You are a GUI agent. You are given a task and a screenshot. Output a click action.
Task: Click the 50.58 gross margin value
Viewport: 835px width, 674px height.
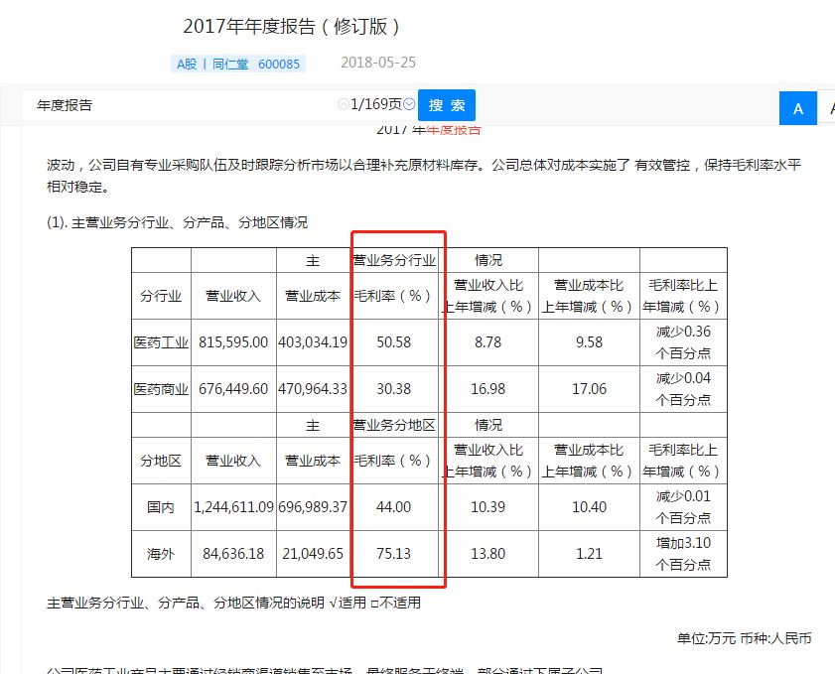coord(391,341)
